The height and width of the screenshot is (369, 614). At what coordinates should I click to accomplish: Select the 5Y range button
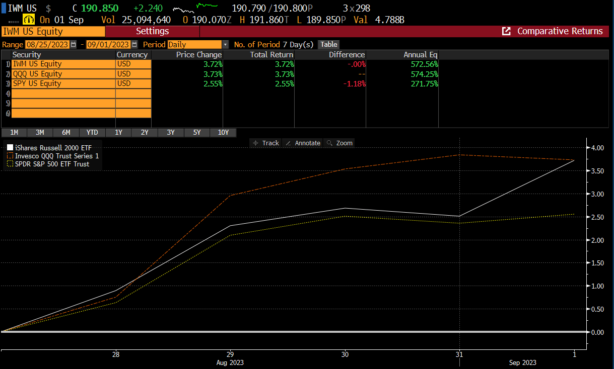(x=197, y=133)
